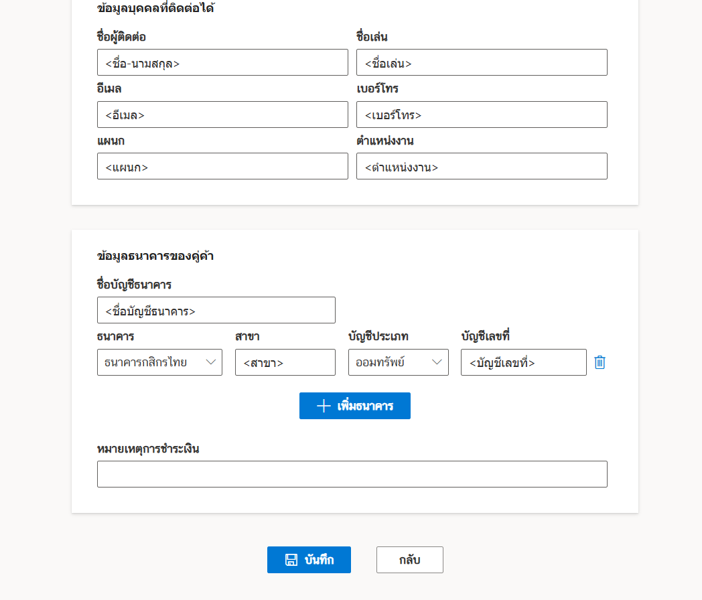The image size is (702, 600).
Task: Click the เพิ่มธนาคาร add bank button
Action: tap(355, 406)
